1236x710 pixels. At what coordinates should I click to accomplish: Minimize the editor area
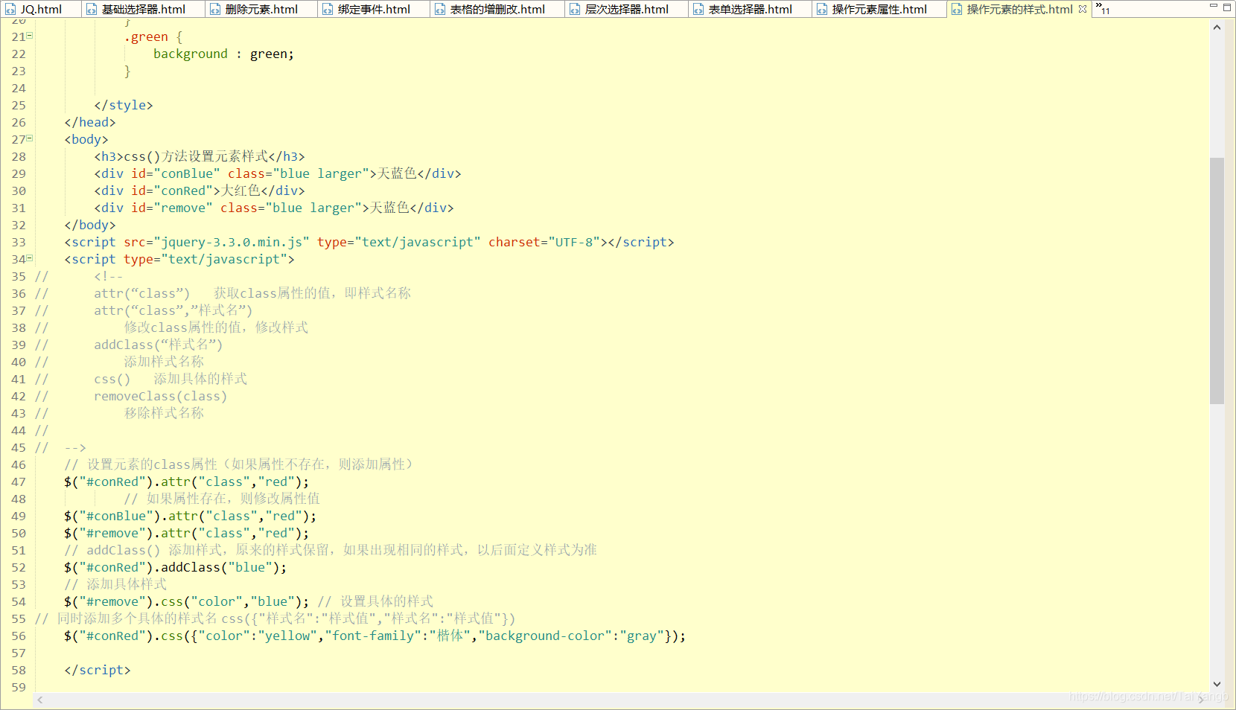click(1214, 7)
